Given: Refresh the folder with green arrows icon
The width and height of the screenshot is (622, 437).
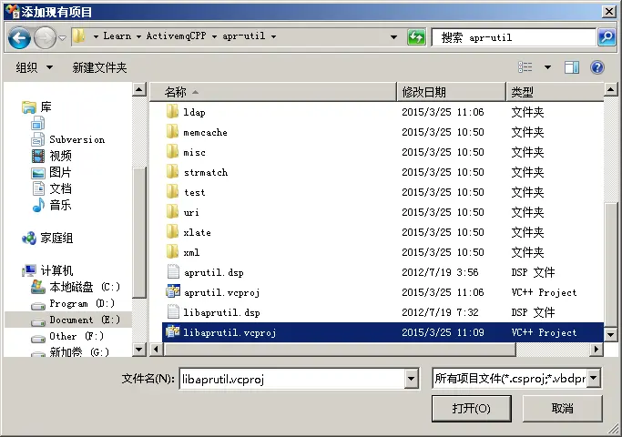Looking at the screenshot, I should point(416,37).
